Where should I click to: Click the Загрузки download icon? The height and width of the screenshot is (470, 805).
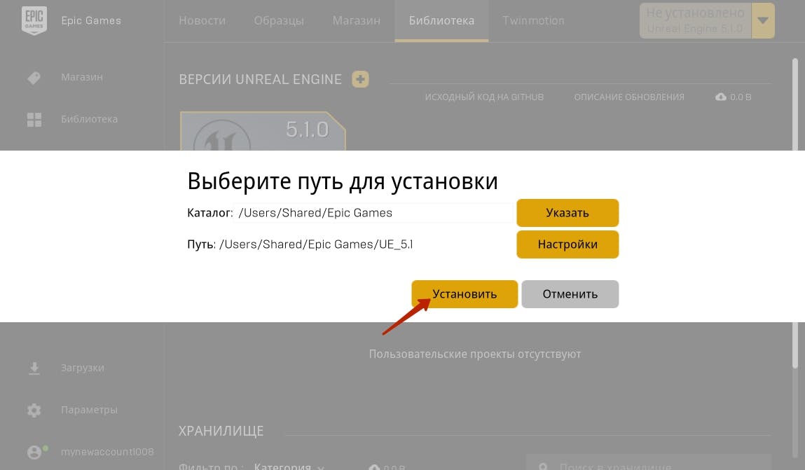(x=34, y=368)
